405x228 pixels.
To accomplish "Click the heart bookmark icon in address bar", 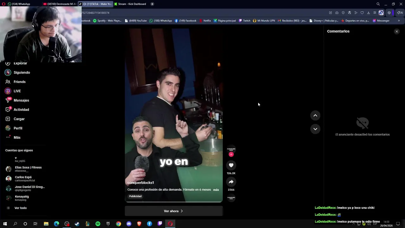I will (362, 13).
